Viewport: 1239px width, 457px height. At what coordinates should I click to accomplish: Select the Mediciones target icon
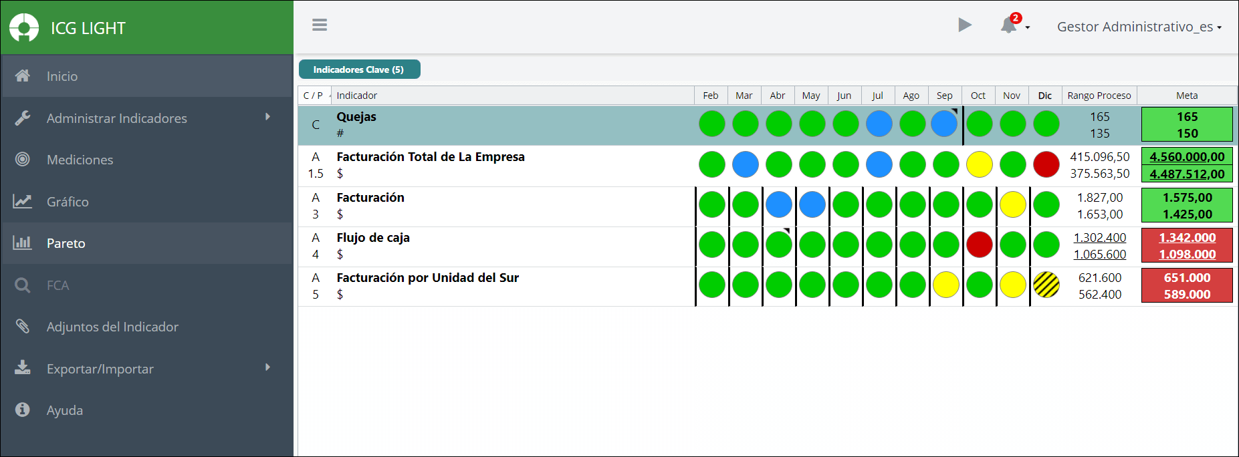pos(23,159)
